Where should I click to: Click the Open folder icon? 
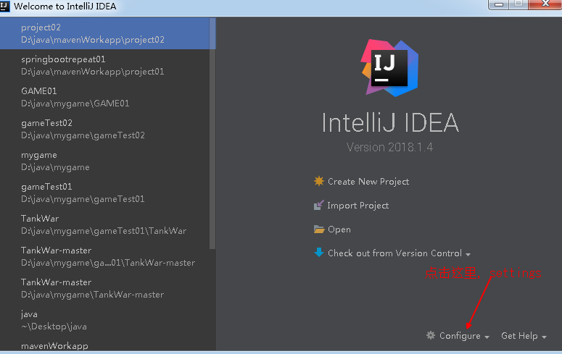click(x=318, y=229)
